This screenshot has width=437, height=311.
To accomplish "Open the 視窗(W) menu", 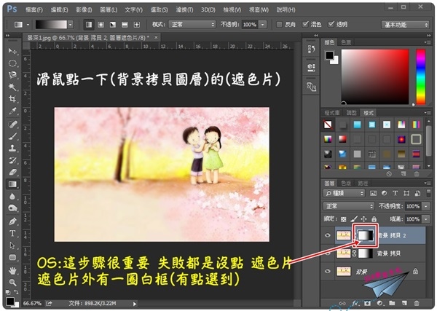I will pyautogui.click(x=259, y=10).
